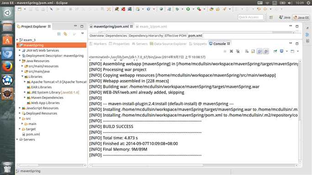Image resolution: width=312 pixels, height=175 pixels.
Task: Collapse all in Project Explorer toolbar
Action: pos(59,34)
